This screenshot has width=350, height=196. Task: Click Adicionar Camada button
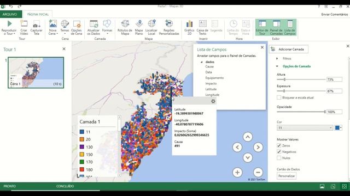[289, 49]
